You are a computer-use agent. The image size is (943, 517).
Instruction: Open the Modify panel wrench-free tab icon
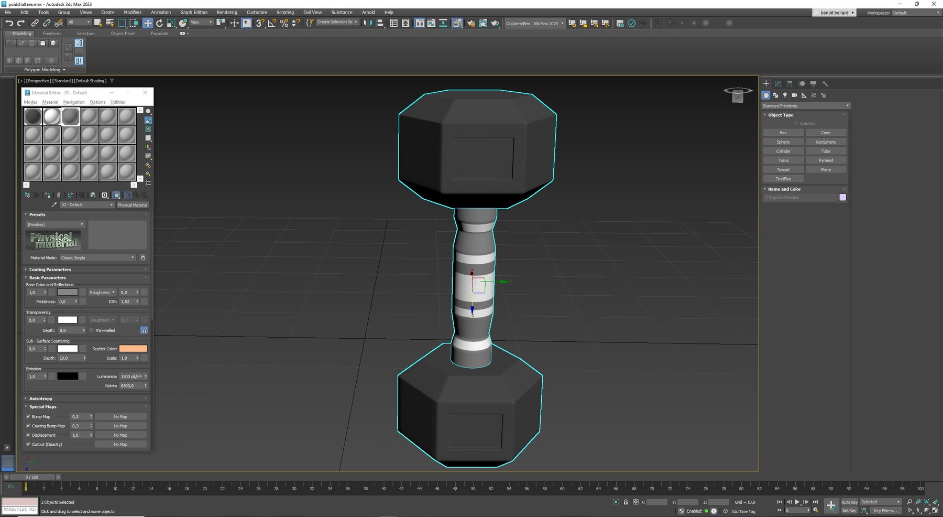click(x=777, y=83)
